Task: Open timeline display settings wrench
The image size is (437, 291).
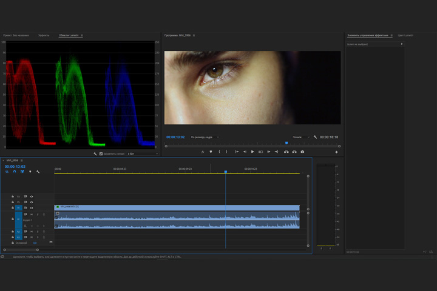Action: coord(38,172)
